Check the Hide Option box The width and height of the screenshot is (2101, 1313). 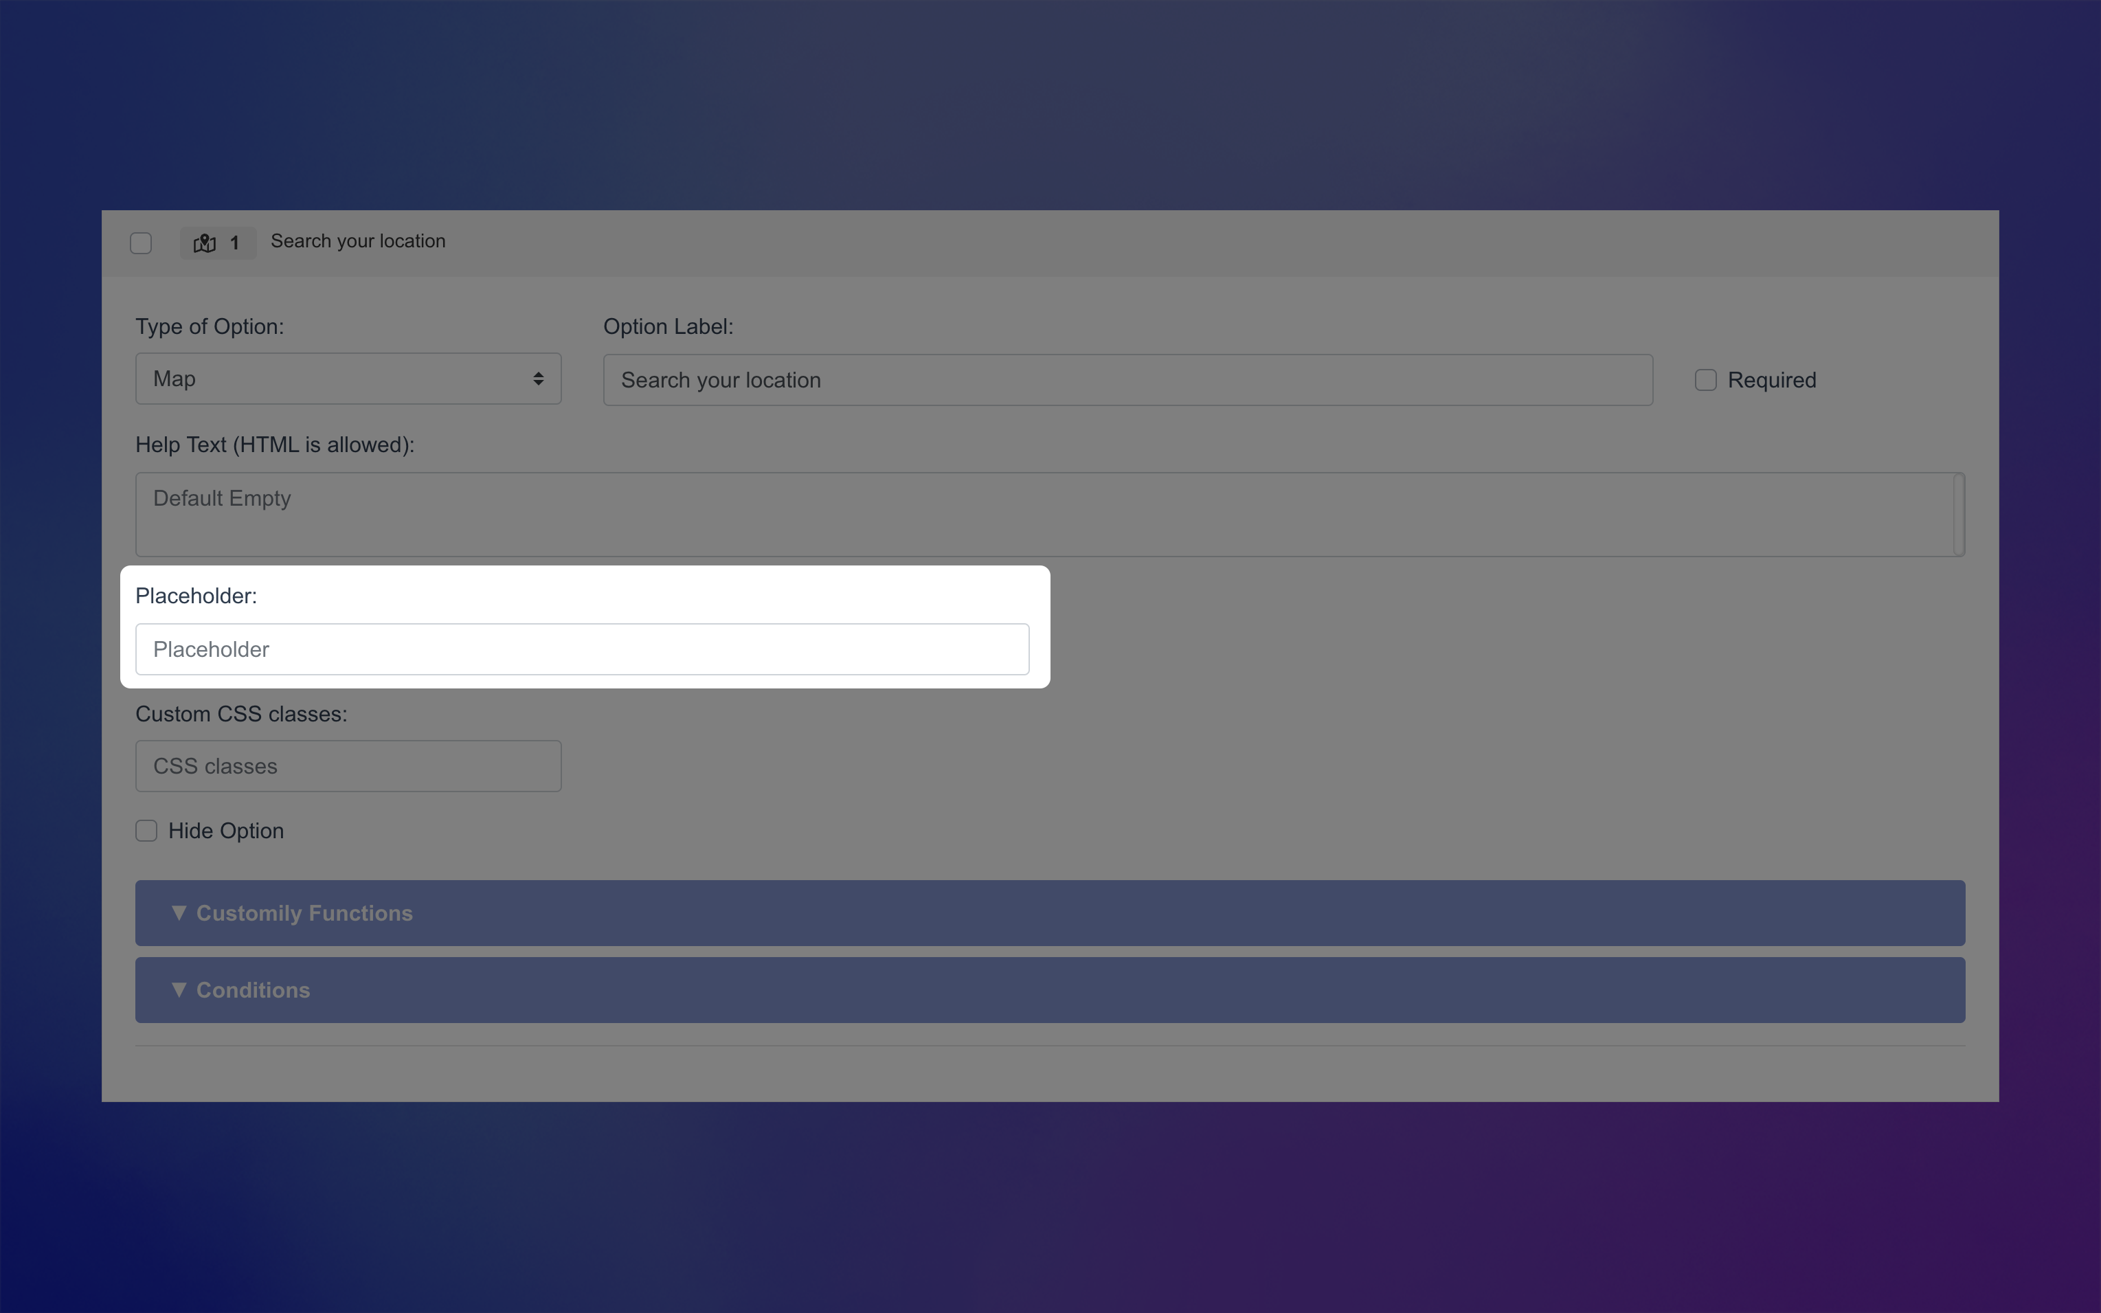[147, 831]
